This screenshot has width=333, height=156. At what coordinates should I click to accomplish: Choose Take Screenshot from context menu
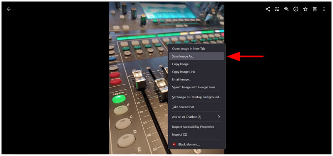[x=196, y=107]
